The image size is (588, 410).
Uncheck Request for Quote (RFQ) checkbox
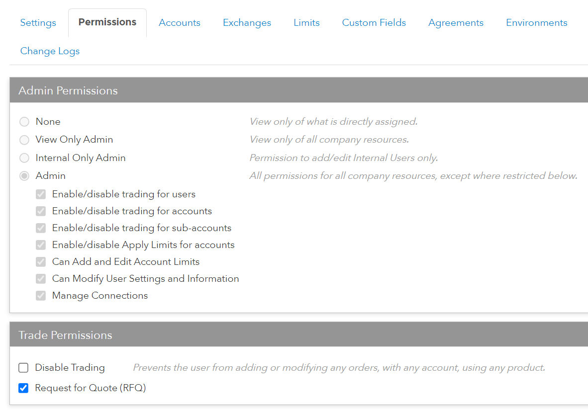click(x=23, y=388)
